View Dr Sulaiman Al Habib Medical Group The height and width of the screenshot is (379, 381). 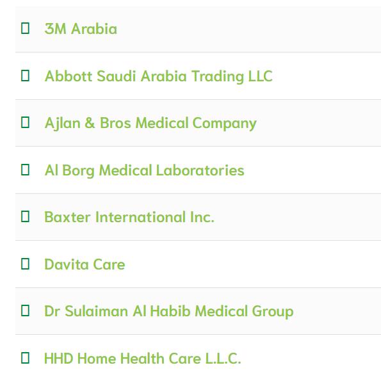(169, 311)
